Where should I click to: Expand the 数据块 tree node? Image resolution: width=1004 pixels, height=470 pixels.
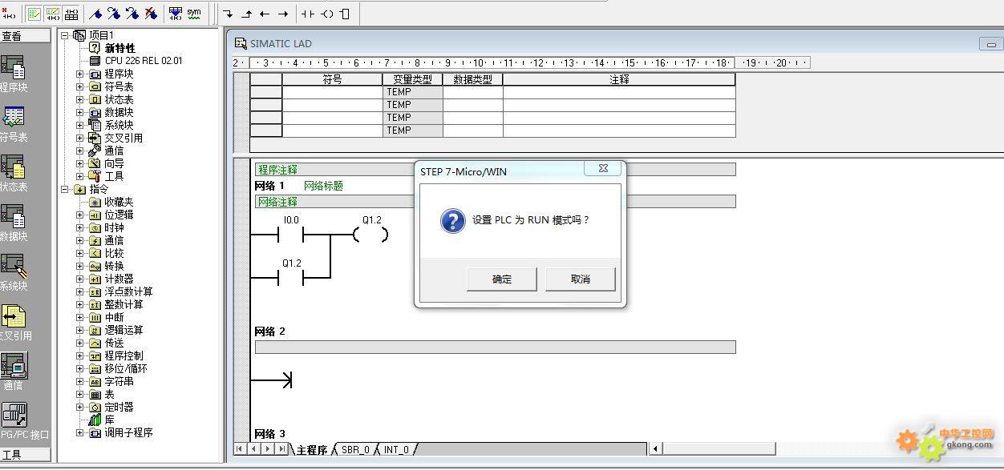79,112
